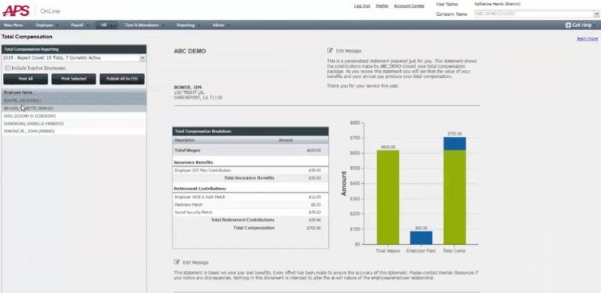Click the Log Out link
The width and height of the screenshot is (601, 293).
point(362,6)
